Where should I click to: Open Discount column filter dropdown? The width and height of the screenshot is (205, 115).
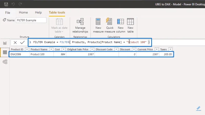(x=134, y=49)
